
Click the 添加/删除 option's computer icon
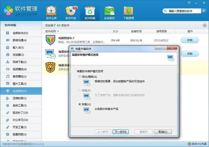pos(87,83)
